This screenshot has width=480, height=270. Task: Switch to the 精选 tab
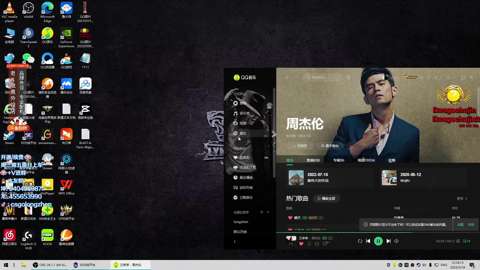click(289, 160)
